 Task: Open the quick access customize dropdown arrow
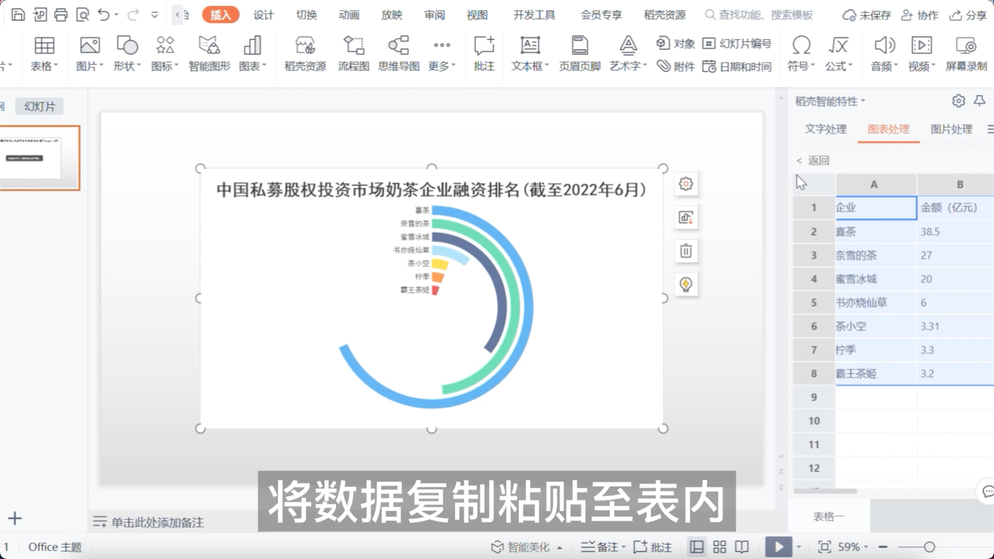155,15
